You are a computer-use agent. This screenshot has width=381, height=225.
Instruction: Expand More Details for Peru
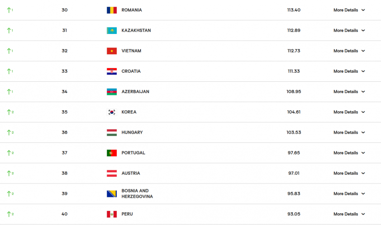point(349,214)
